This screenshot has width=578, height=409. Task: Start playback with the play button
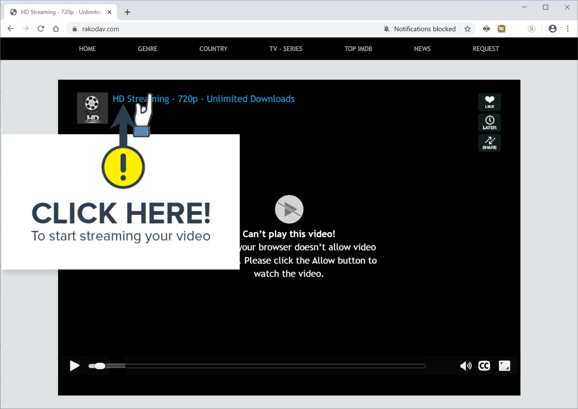click(74, 366)
